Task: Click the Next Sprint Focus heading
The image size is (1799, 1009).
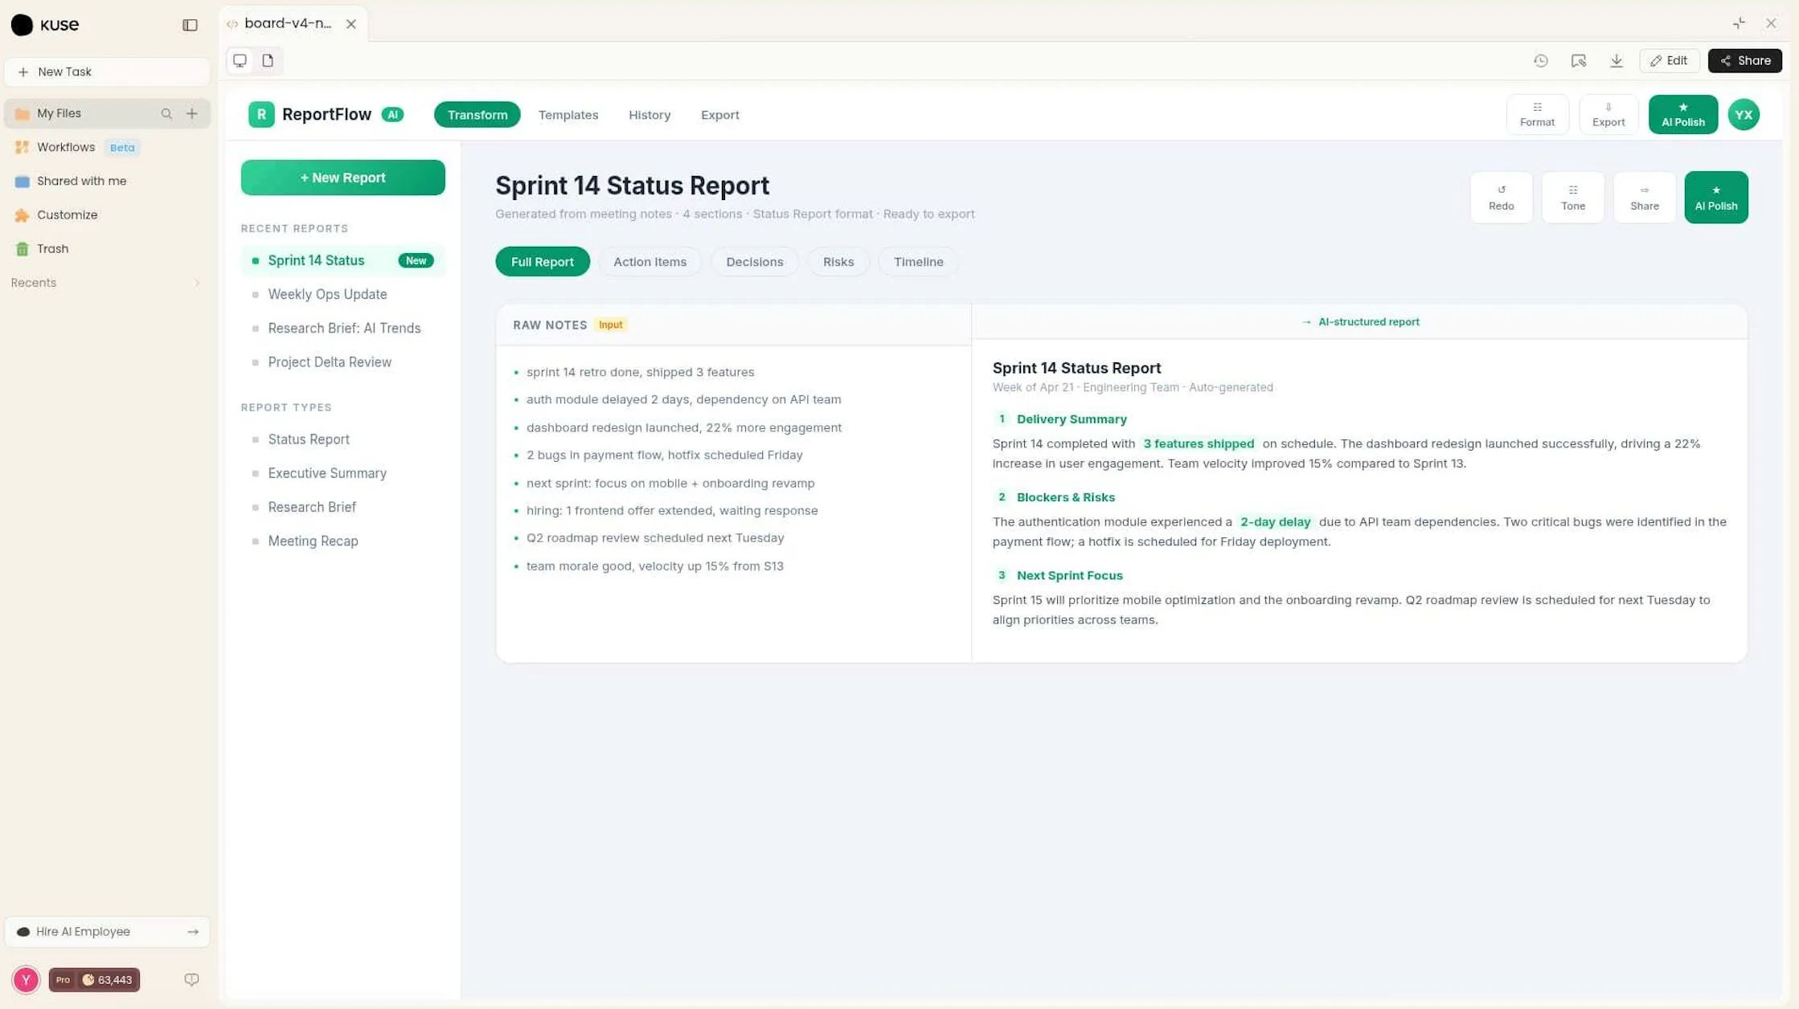Action: (x=1069, y=575)
